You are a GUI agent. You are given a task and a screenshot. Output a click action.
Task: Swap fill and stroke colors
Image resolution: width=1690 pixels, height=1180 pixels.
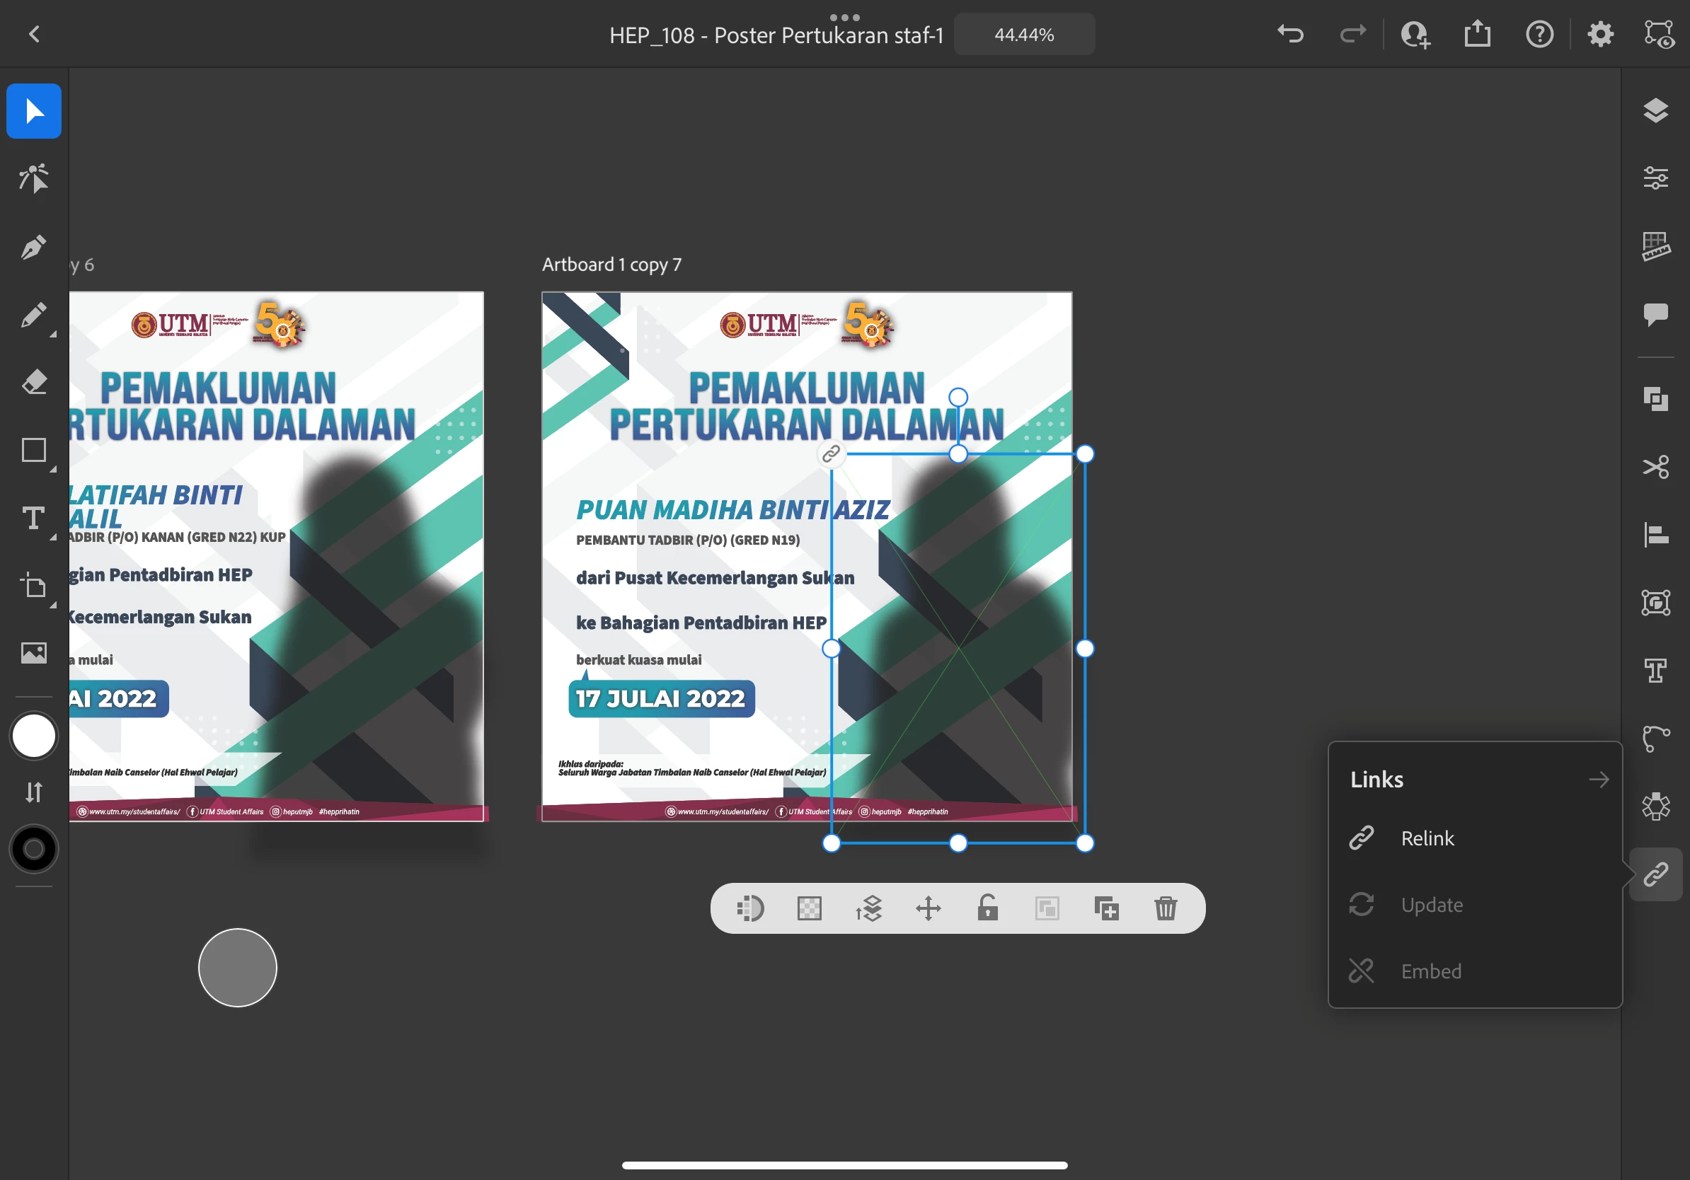pyautogui.click(x=33, y=792)
